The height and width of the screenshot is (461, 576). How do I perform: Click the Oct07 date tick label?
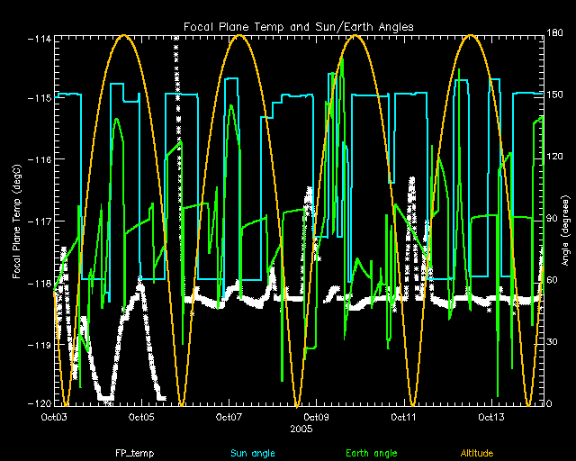(229, 417)
